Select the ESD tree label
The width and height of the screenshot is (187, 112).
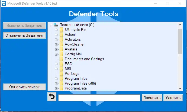pyautogui.click(x=69, y=64)
